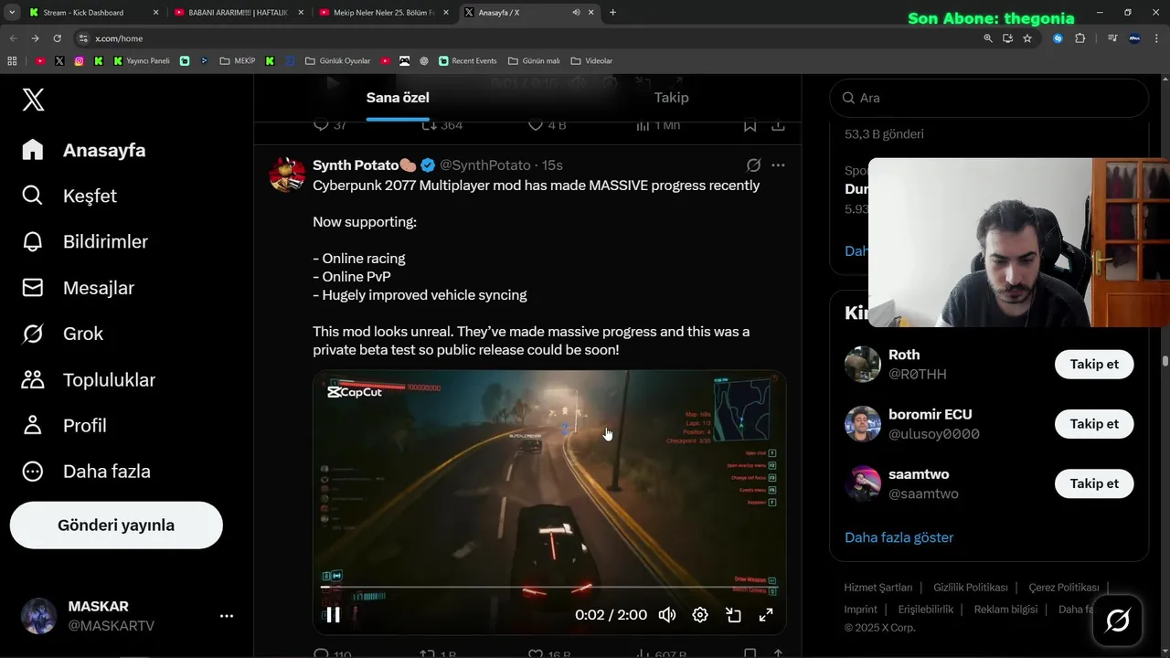Image resolution: width=1170 pixels, height=658 pixels.
Task: Pause the Cyberpunk video
Action: tap(334, 615)
